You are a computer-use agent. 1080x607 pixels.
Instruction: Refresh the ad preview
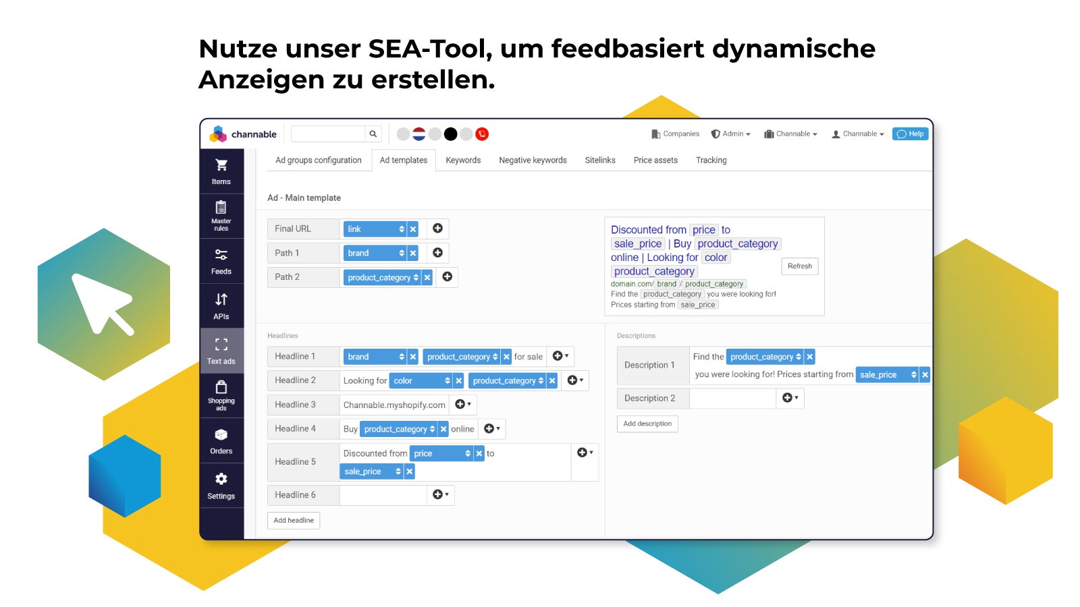pyautogui.click(x=800, y=266)
